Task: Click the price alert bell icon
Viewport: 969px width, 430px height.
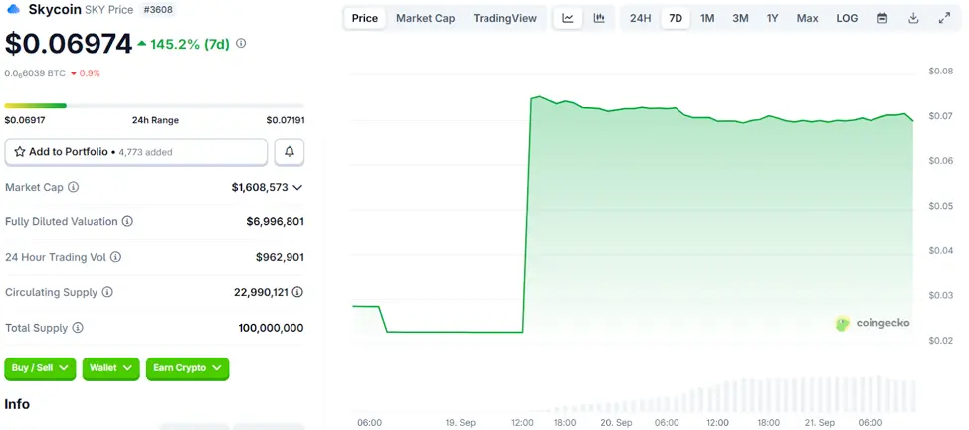Action: tap(290, 152)
